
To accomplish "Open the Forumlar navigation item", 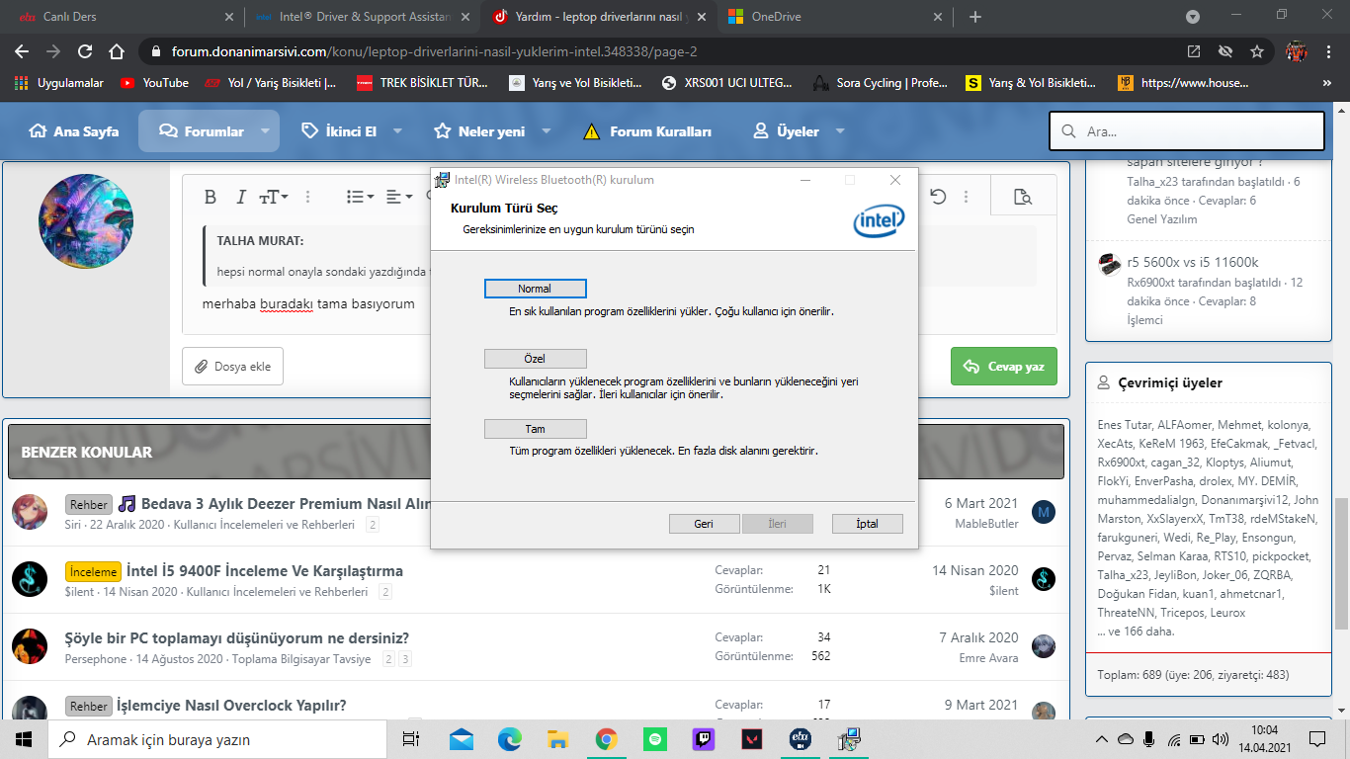I will click(201, 131).
